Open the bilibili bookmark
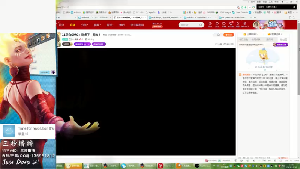Screen dimensions: 300x169 (x=211, y=12)
